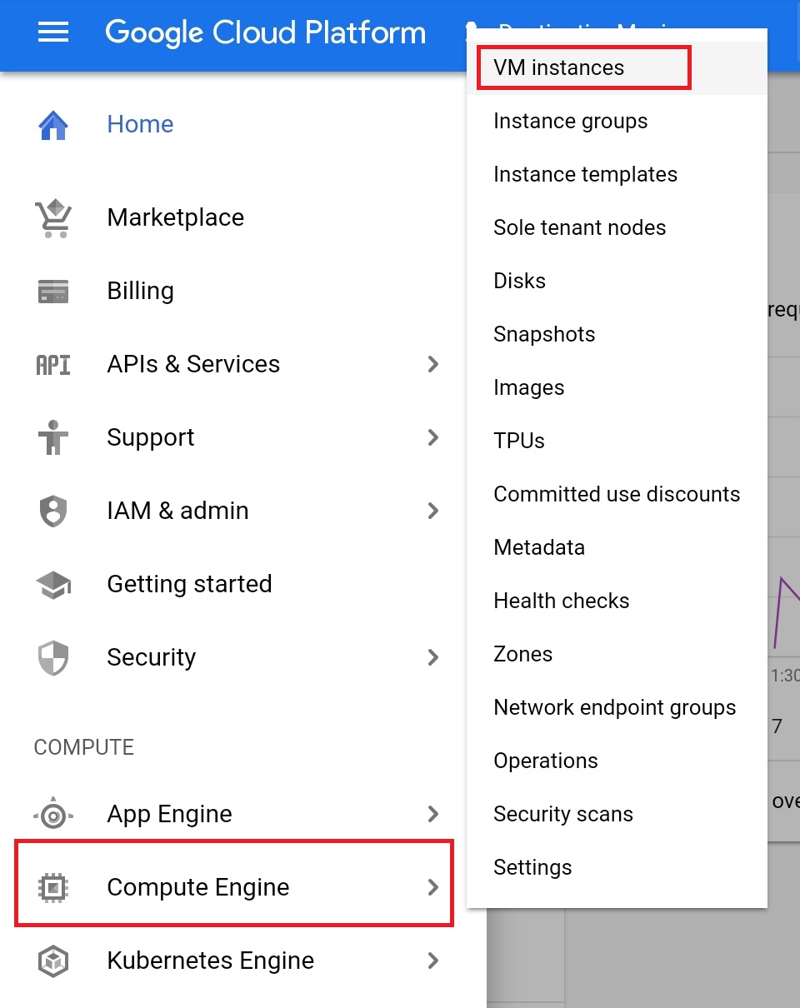Click the Home label in sidebar

[x=140, y=124]
